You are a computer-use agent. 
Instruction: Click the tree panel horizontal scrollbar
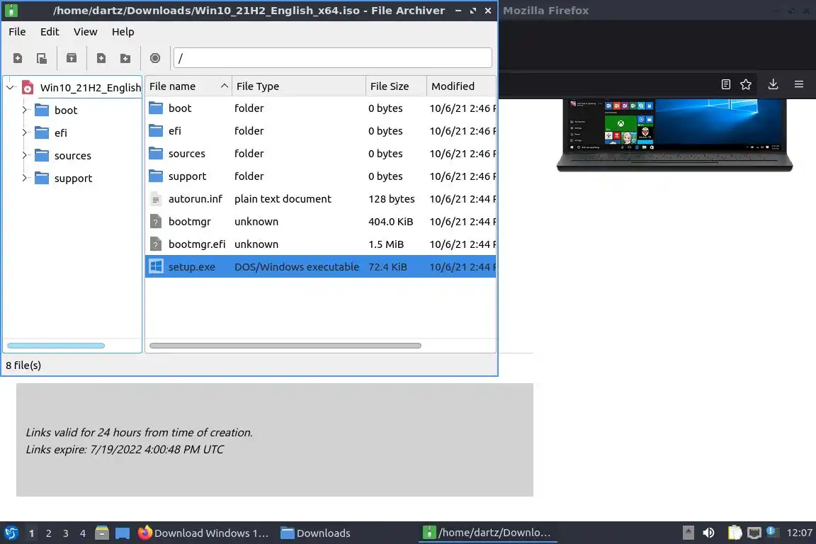tap(56, 346)
